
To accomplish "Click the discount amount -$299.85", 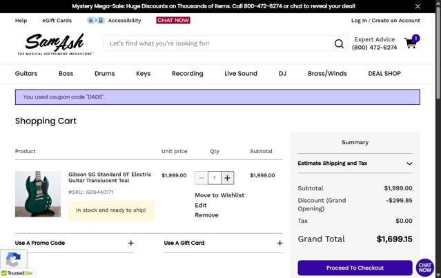I will click(399, 201).
